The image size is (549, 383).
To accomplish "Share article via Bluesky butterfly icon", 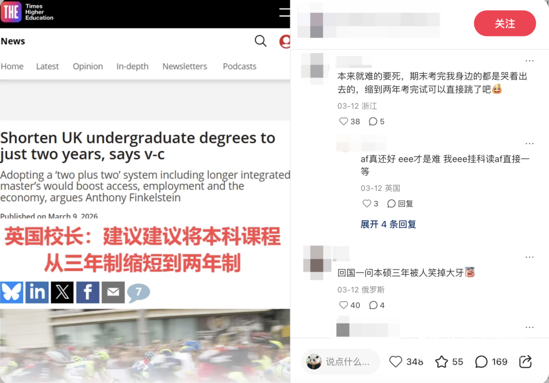I will pyautogui.click(x=12, y=292).
